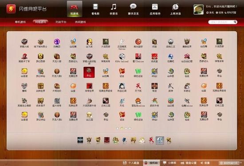
Task: Select the first page indicator dot
Action: pos(118,128)
